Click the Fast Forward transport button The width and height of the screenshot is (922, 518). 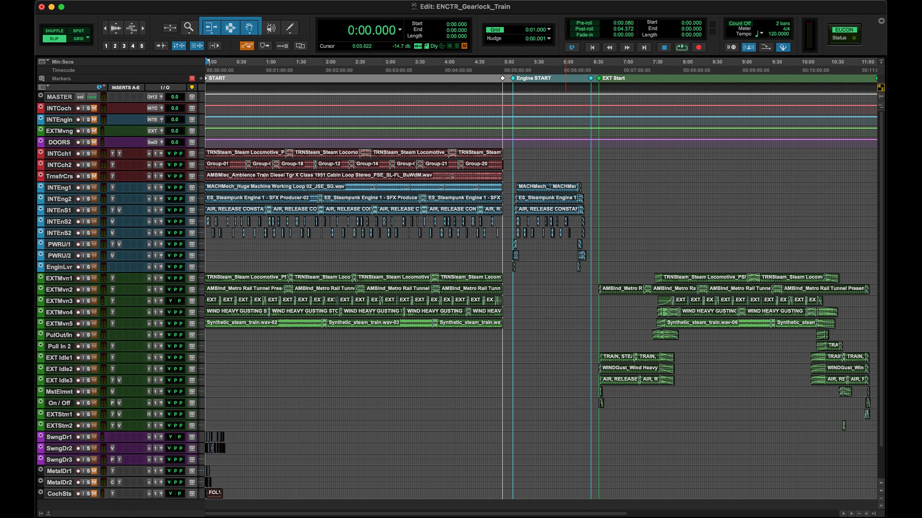tap(627, 47)
